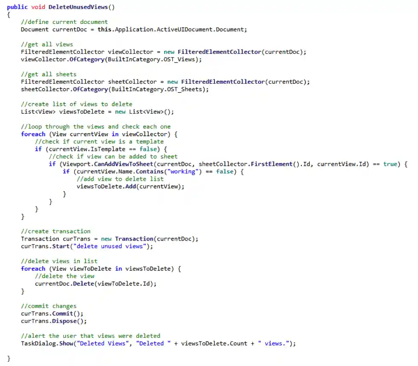418x366 pixels.
Task: Click the public keyword in method signature
Action: pyautogui.click(x=17, y=7)
